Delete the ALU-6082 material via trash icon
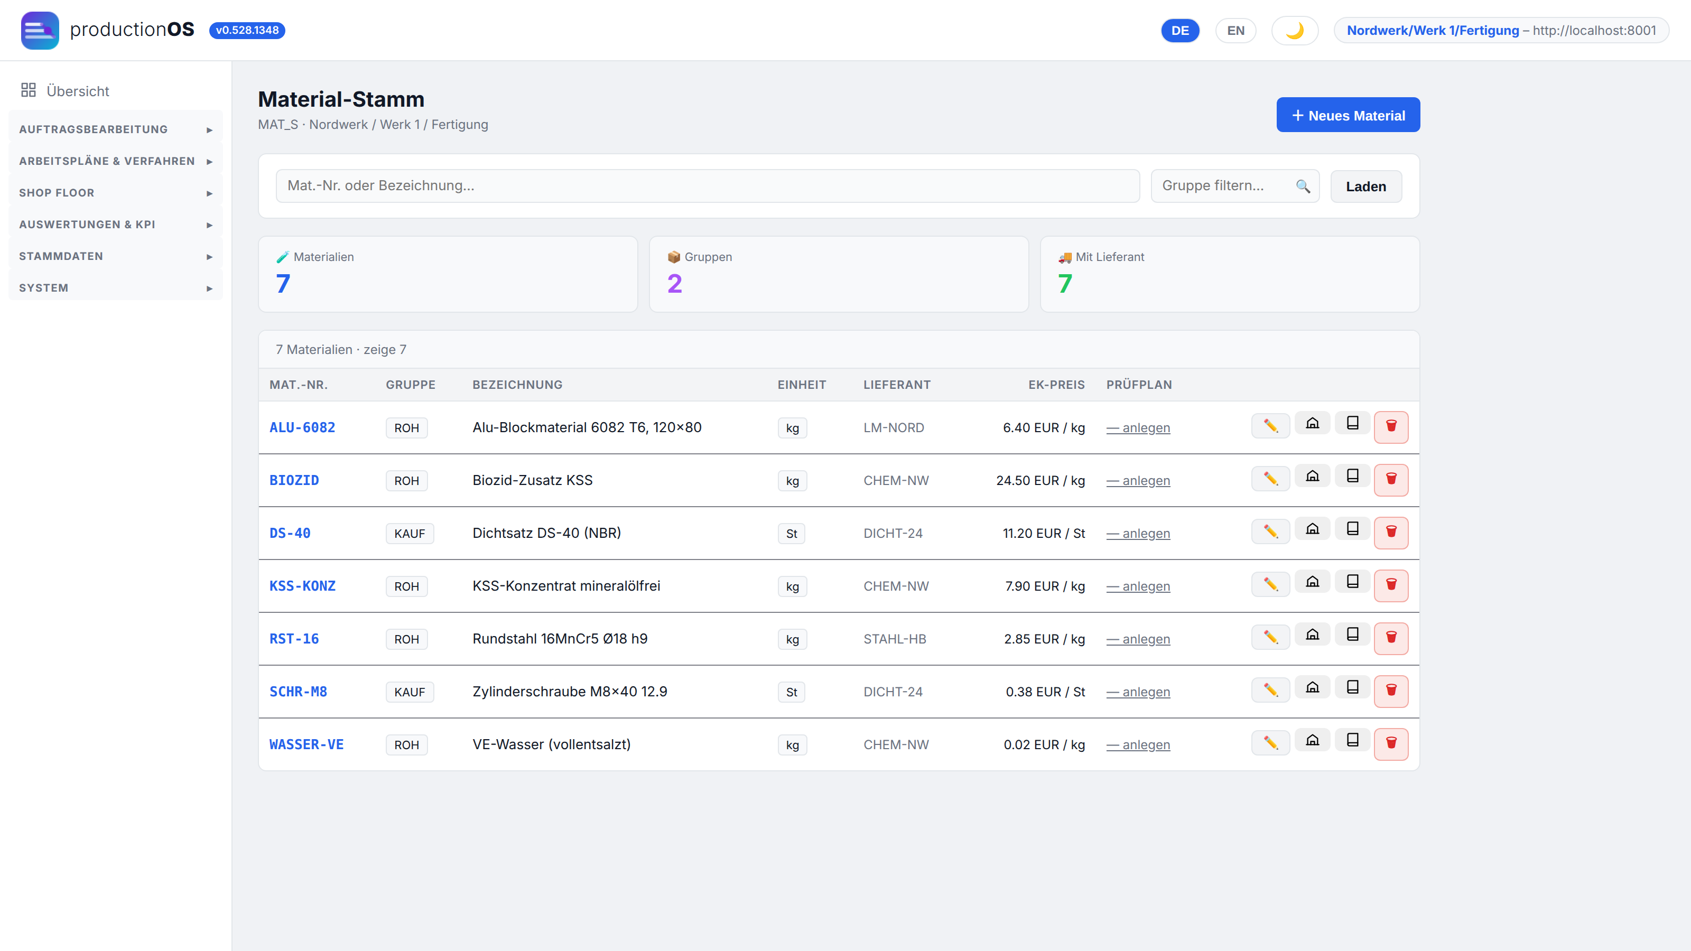Image resolution: width=1691 pixels, height=951 pixels. pyautogui.click(x=1391, y=426)
